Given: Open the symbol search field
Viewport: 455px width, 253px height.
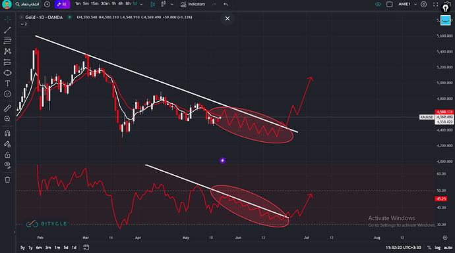Looking at the screenshot, I should (28, 5).
